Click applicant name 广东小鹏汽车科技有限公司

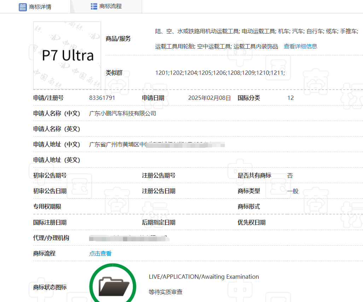click(x=122, y=114)
